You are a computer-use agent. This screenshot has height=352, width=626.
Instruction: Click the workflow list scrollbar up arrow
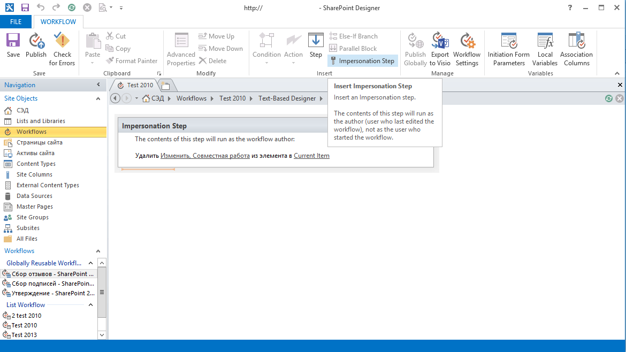(x=102, y=263)
